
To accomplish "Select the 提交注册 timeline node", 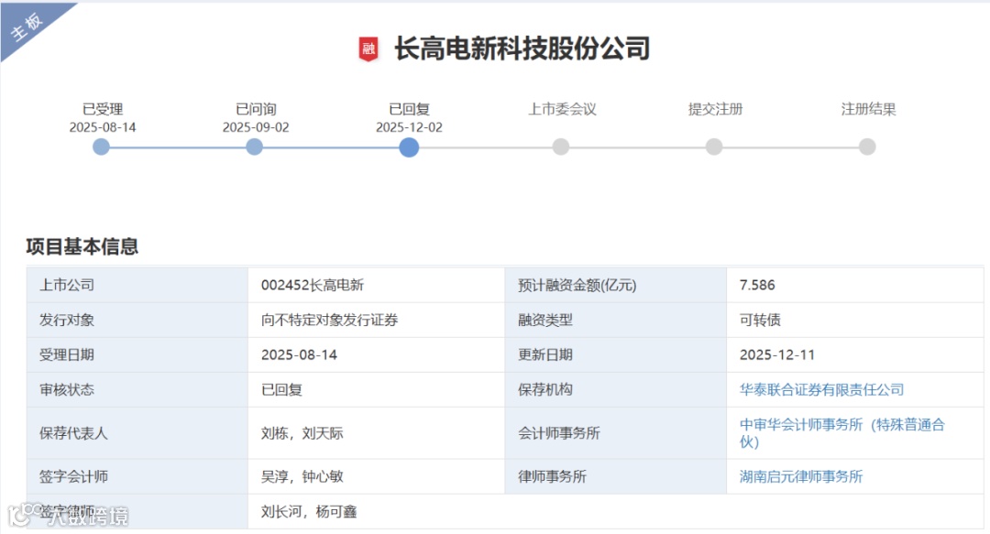I will 714,147.
